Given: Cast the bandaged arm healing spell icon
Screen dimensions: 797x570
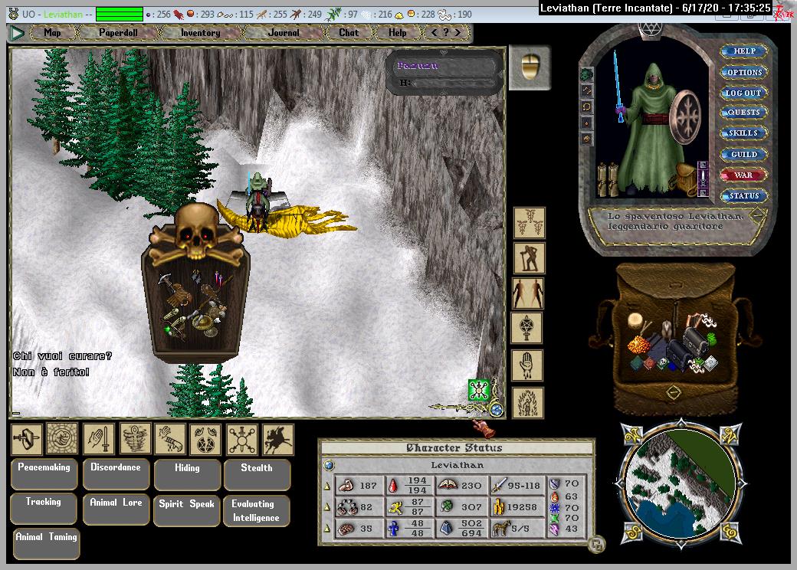Looking at the screenshot, I should point(170,438).
